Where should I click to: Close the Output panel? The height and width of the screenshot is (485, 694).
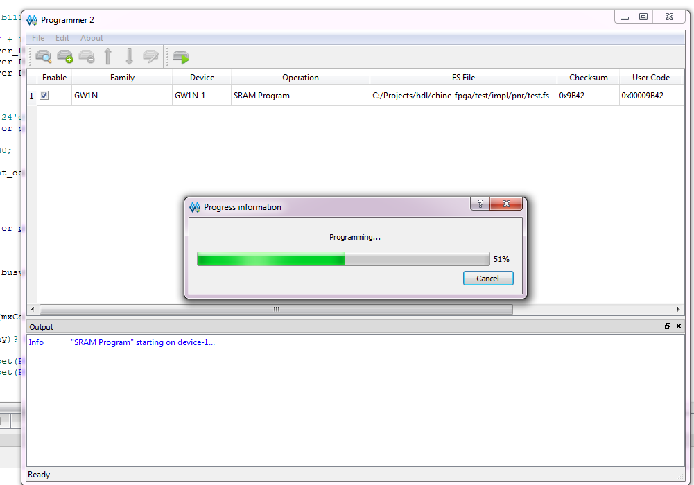(x=678, y=326)
